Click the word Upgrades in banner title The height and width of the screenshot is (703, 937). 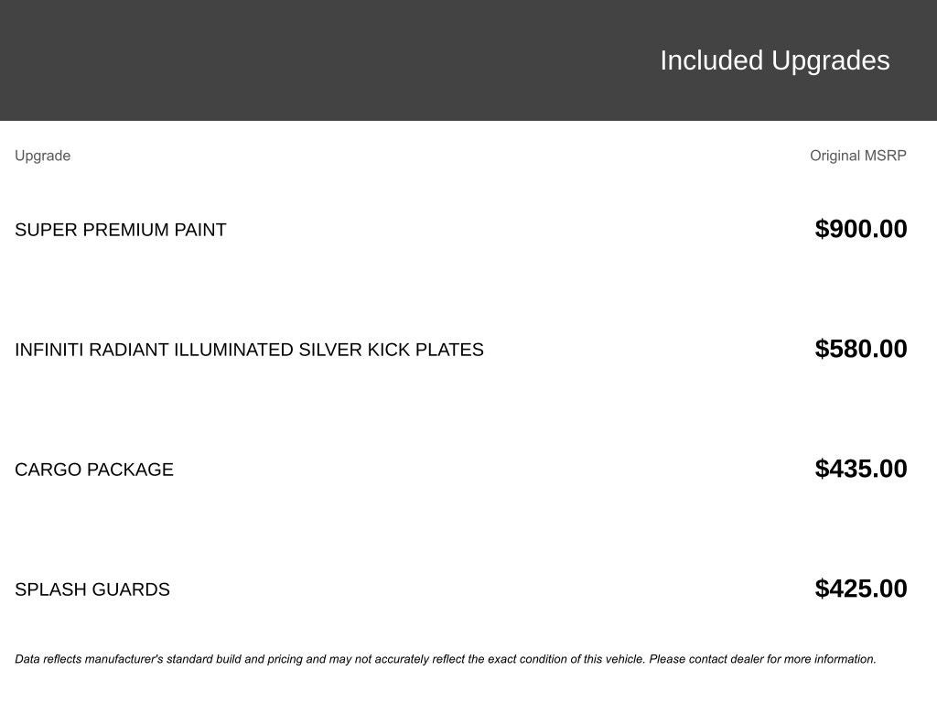831,61
